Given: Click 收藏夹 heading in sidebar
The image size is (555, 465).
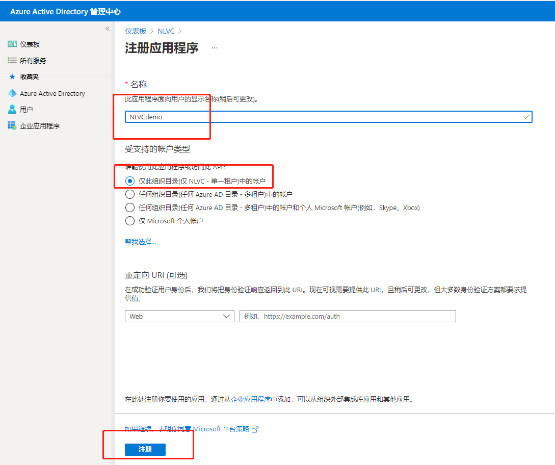Looking at the screenshot, I should pos(30,77).
